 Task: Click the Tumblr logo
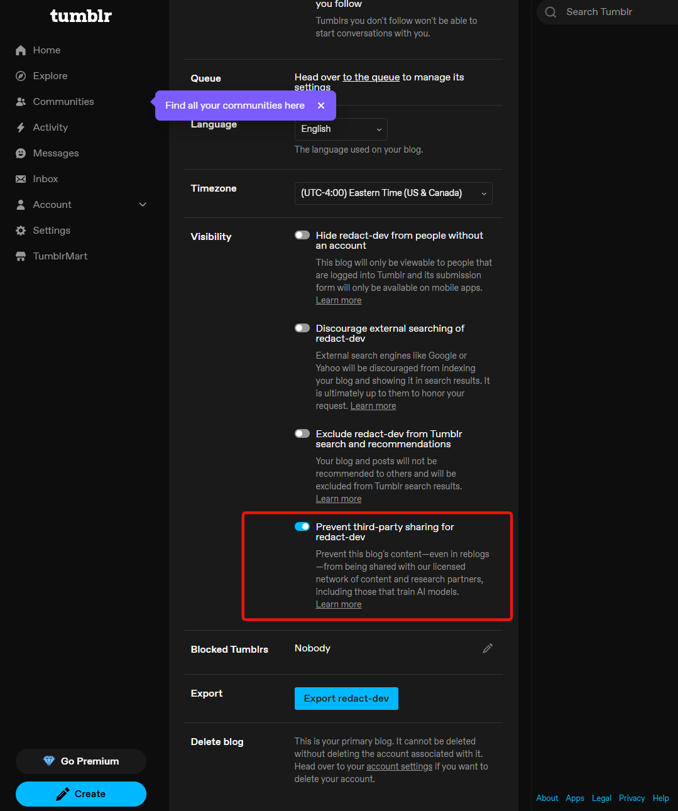pos(80,16)
